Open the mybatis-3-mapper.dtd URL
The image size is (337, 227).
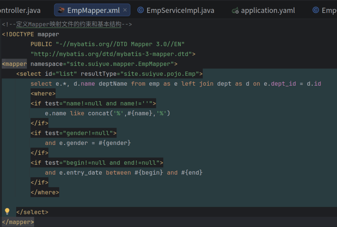click(x=112, y=54)
